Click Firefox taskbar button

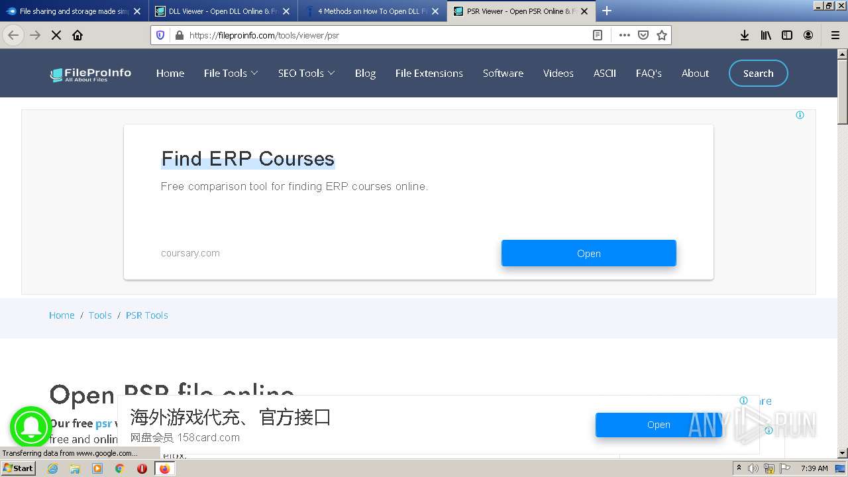point(164,468)
